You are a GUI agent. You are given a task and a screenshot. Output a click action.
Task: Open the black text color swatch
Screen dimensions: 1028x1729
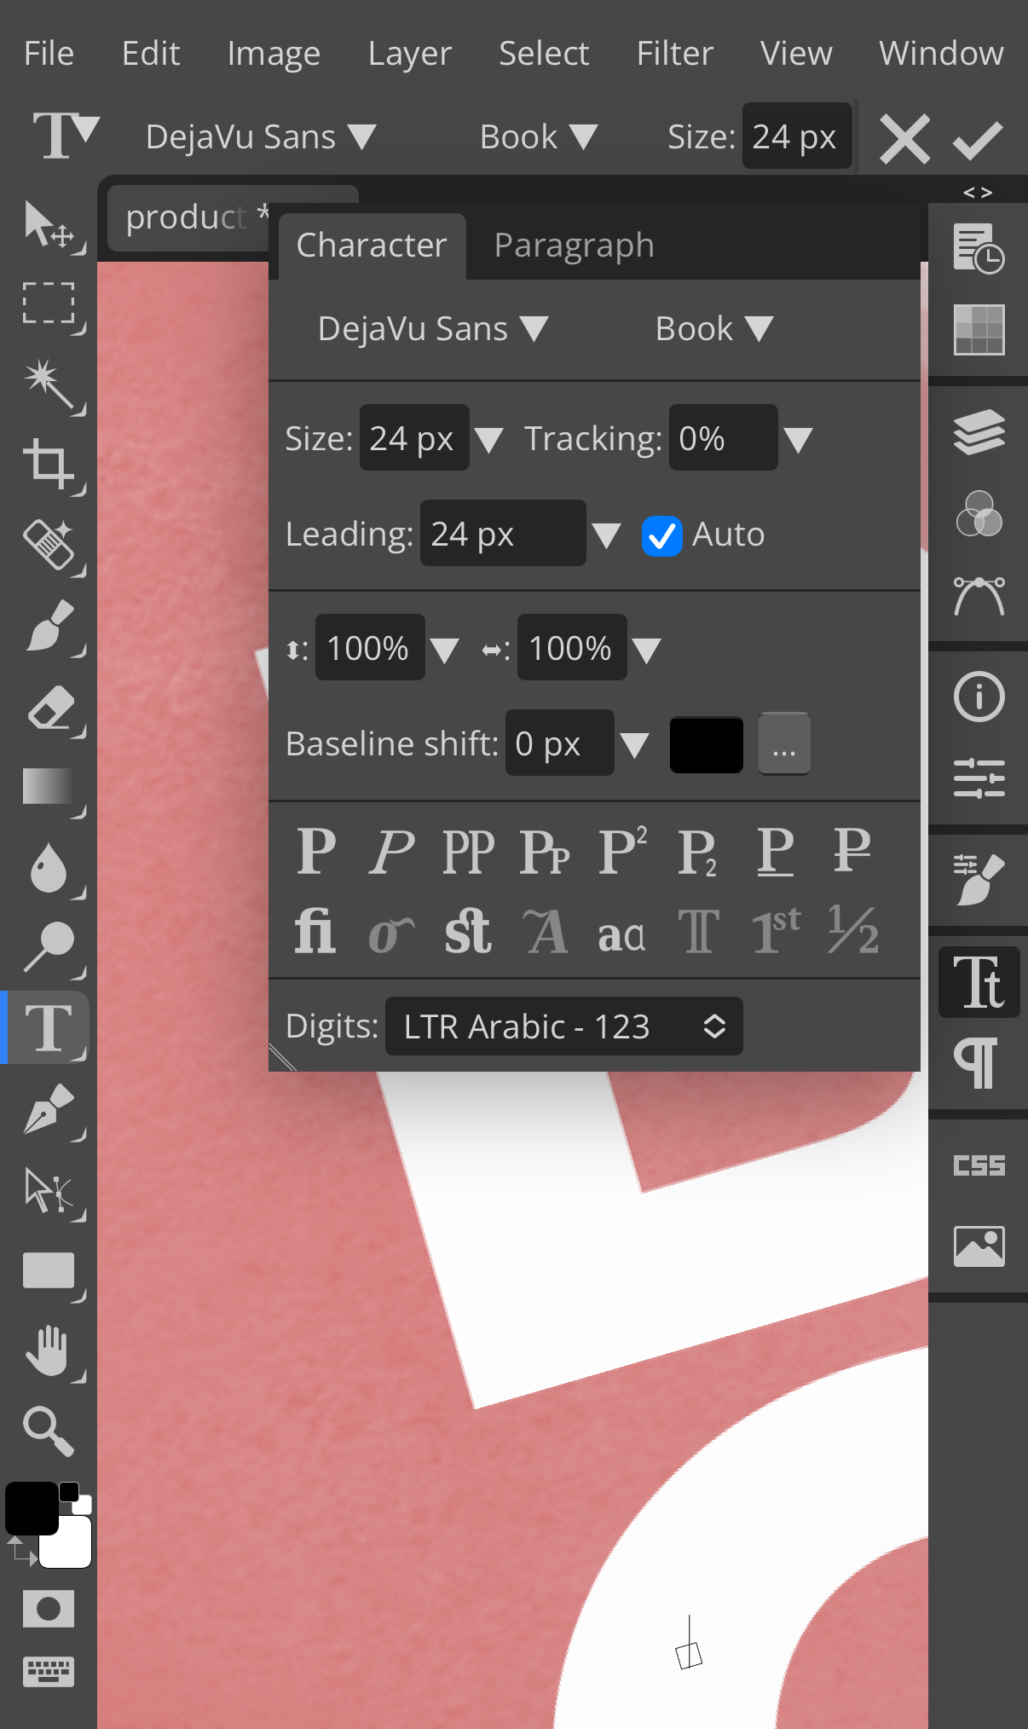707,745
